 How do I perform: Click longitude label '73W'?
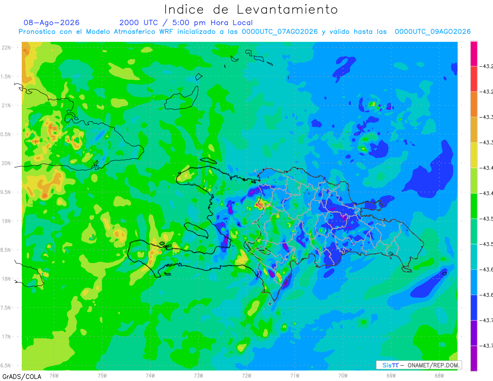tap(198, 376)
